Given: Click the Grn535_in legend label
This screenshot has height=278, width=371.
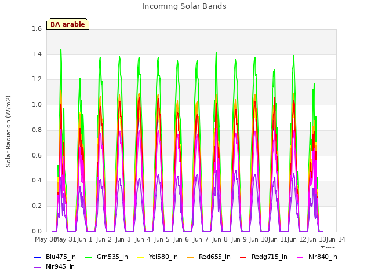Looking at the screenshot, I should (x=112, y=257).
